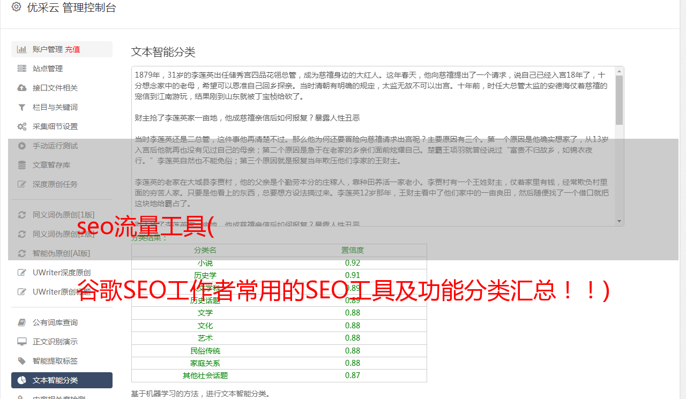Click the gear icon beside 优采云 管理控制台
This screenshot has height=399, width=686.
[16, 7]
